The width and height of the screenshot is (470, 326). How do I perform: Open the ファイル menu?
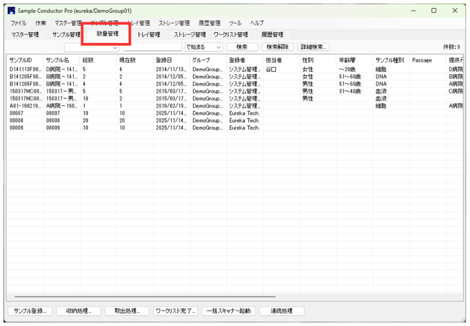coord(18,23)
